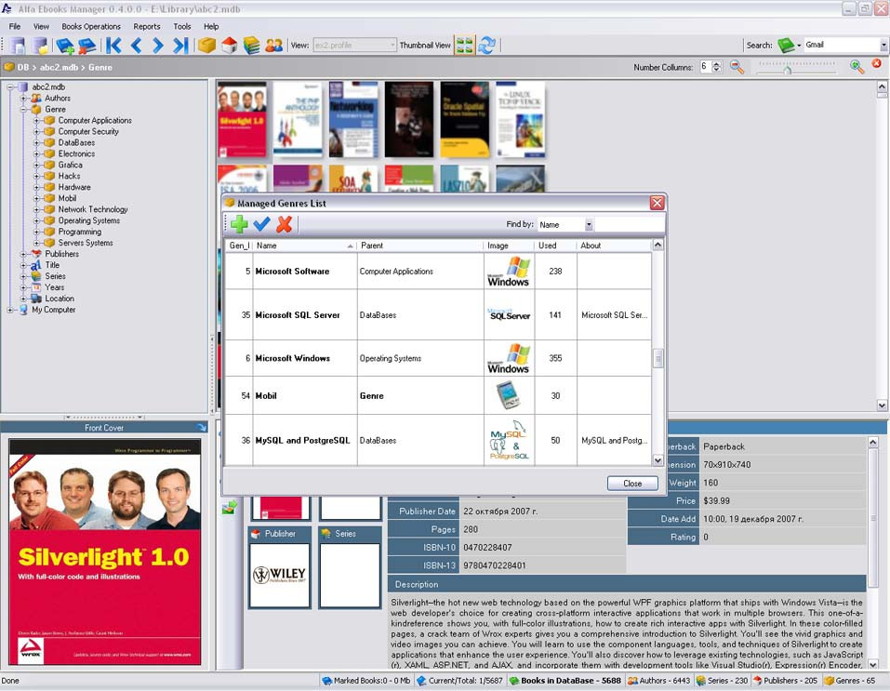Collapse the Genre tree node
This screenshot has width=890, height=691.
pos(23,109)
